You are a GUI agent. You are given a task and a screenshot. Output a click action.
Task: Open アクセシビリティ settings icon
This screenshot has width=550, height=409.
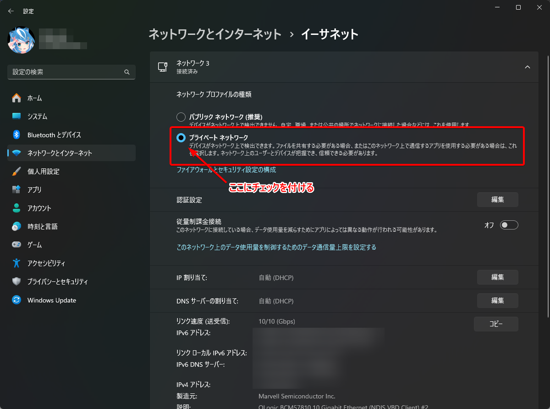17,263
